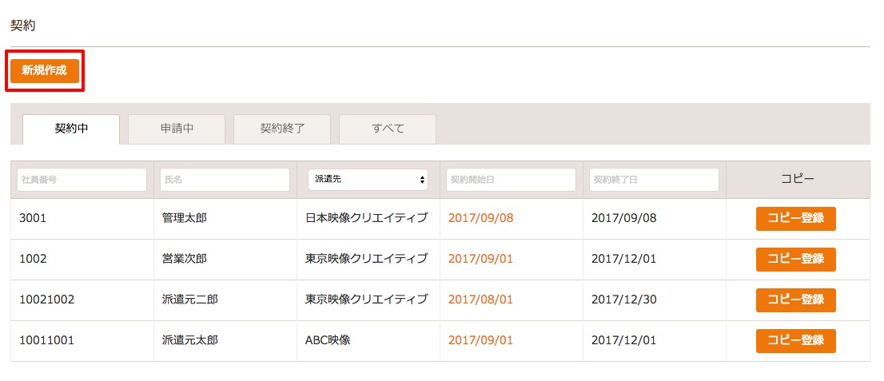Switch to the 契約中 tab
884x381 pixels.
coord(71,129)
